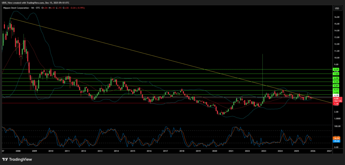Image resolution: width=345 pixels, height=165 pixels.
Task: Open the USD currency selector
Action: tap(336, 8)
